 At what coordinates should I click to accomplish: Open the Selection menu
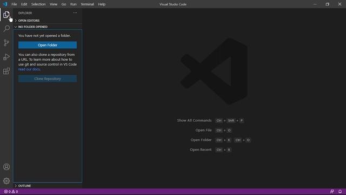[x=38, y=4]
